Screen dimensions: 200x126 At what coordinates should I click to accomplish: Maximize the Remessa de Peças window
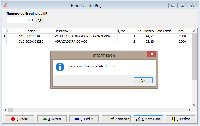click(x=182, y=5)
